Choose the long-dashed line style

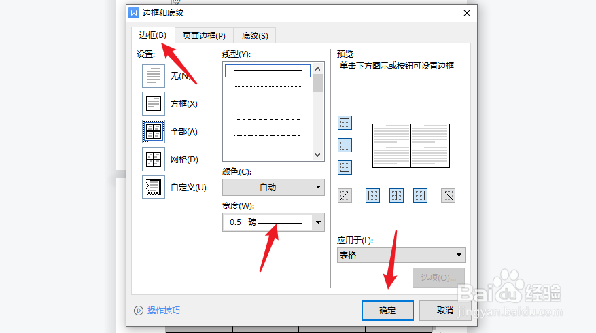tap(268, 120)
